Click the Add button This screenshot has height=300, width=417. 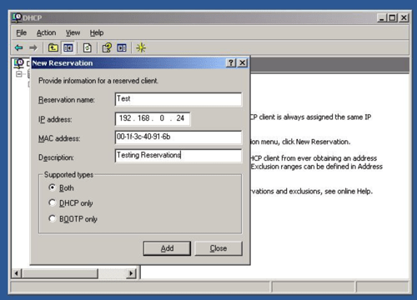(x=167, y=248)
